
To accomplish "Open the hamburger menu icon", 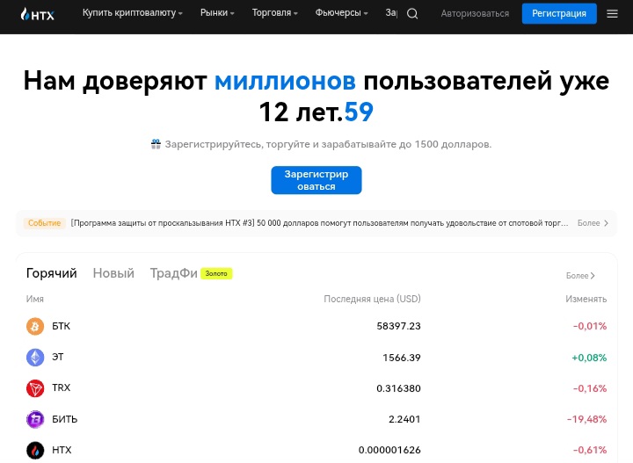I will pyautogui.click(x=612, y=14).
